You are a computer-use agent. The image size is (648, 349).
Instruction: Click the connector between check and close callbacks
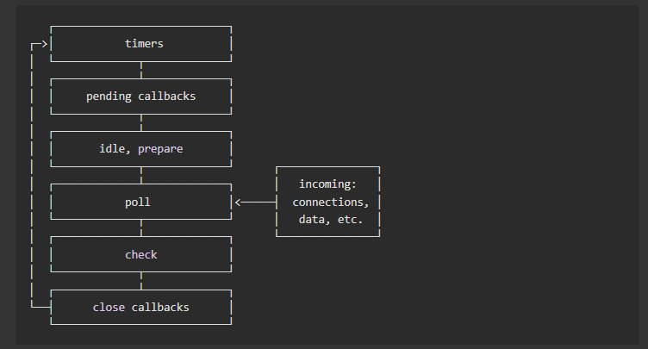(x=141, y=281)
